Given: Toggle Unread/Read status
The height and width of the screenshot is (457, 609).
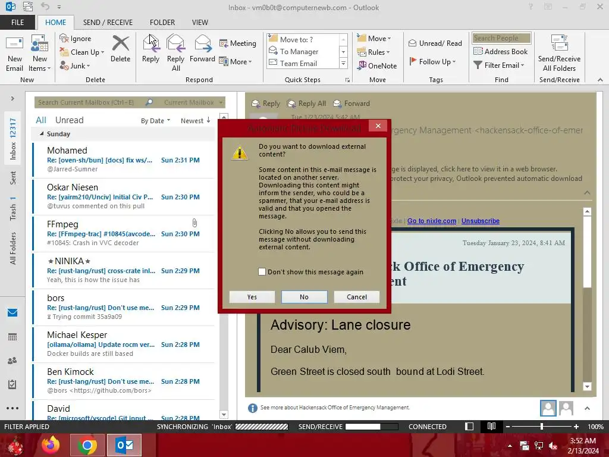Looking at the screenshot, I should [x=435, y=43].
